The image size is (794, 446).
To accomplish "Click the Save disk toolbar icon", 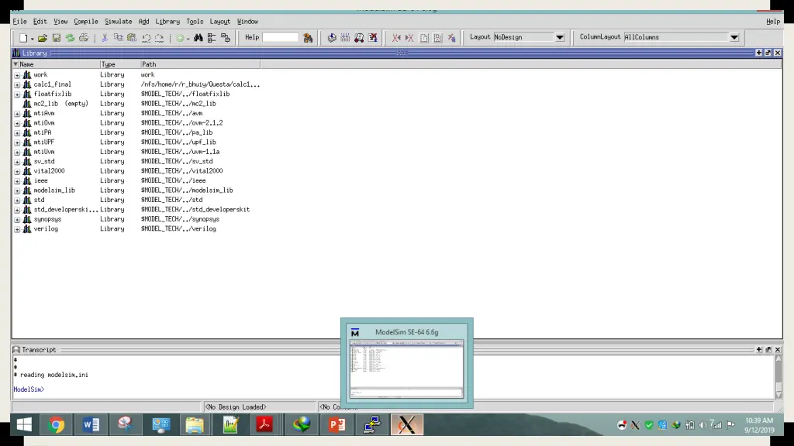I will point(56,38).
